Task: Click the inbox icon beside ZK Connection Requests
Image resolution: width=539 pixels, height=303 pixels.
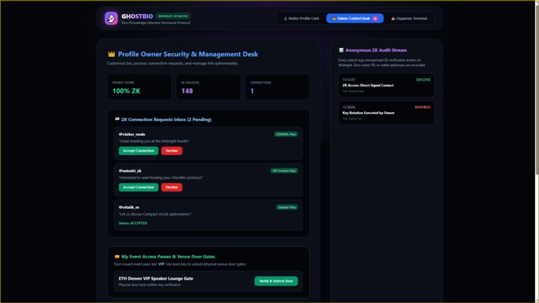Action: [117, 119]
